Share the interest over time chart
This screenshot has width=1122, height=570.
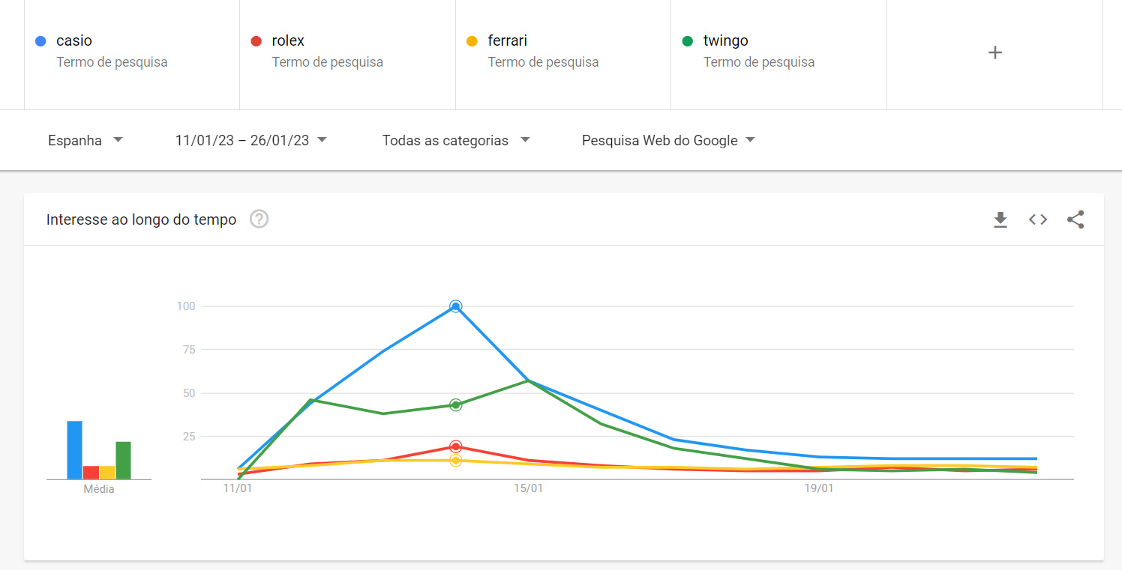[1075, 219]
